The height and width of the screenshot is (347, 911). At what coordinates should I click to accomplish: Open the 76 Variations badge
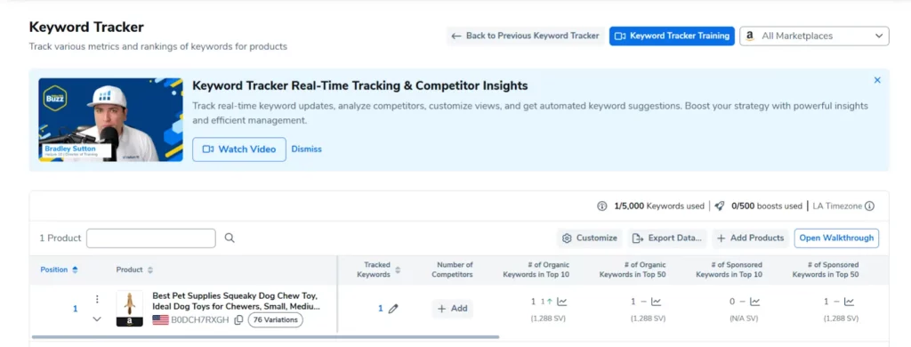[276, 319]
